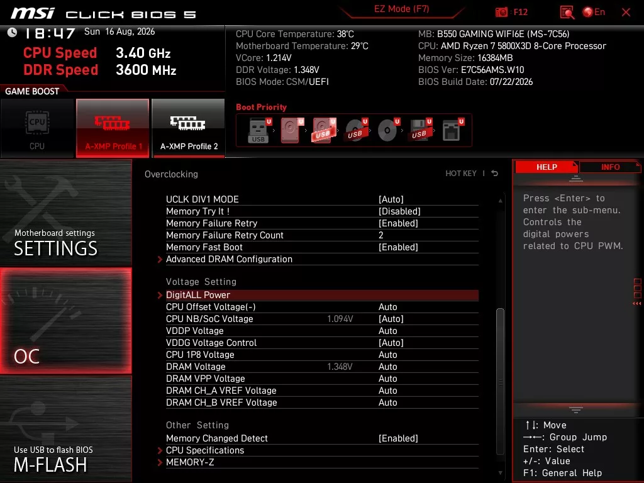Screen dimensions: 644x483
Task: Open the DigitALL Power submenu
Action: pos(322,295)
